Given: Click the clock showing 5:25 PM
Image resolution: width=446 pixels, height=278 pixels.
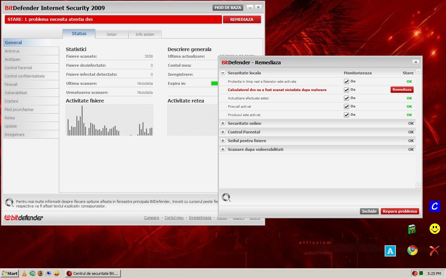Looking at the screenshot, I should 434,273.
